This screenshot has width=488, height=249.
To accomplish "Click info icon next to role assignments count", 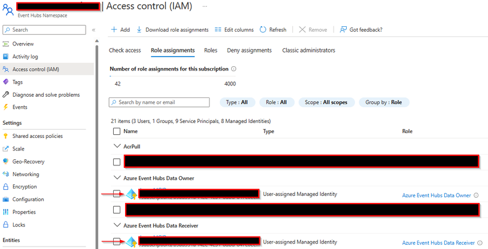I will [x=234, y=69].
